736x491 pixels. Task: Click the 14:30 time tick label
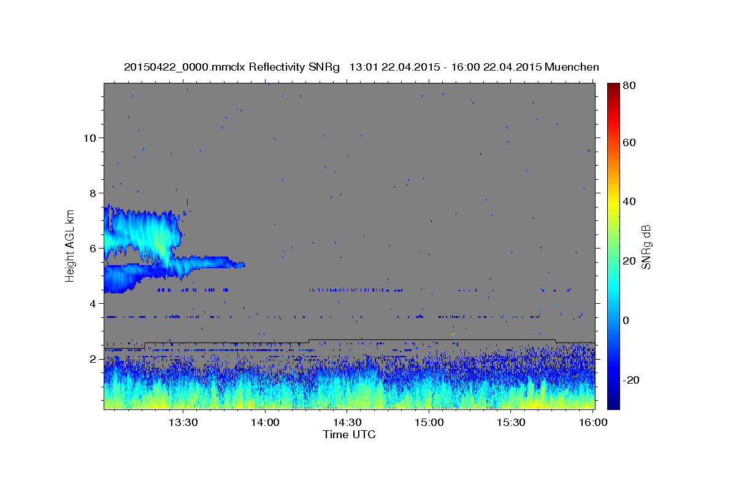coord(347,423)
